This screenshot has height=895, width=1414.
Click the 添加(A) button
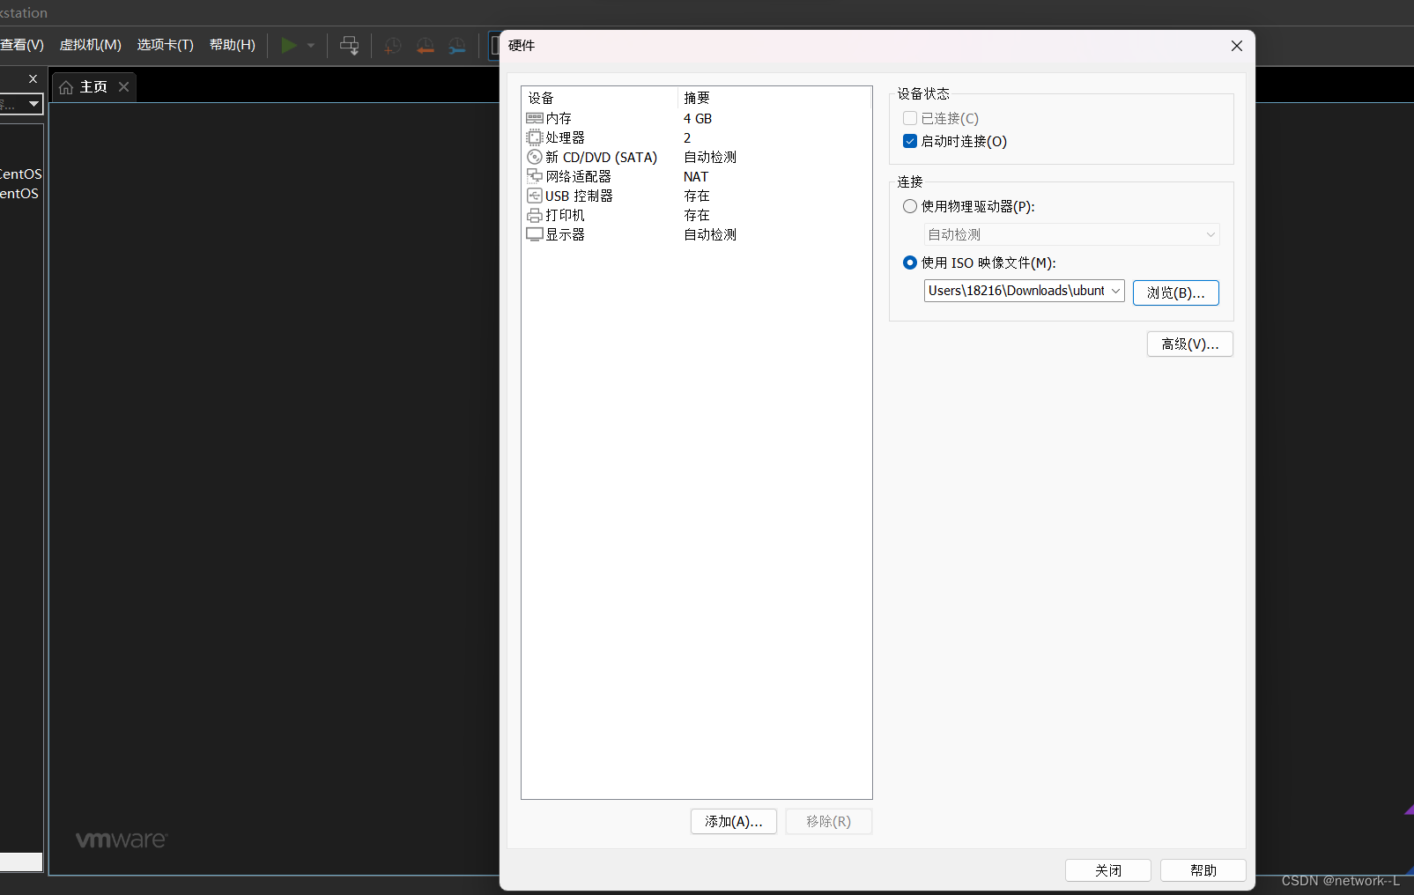coord(733,821)
